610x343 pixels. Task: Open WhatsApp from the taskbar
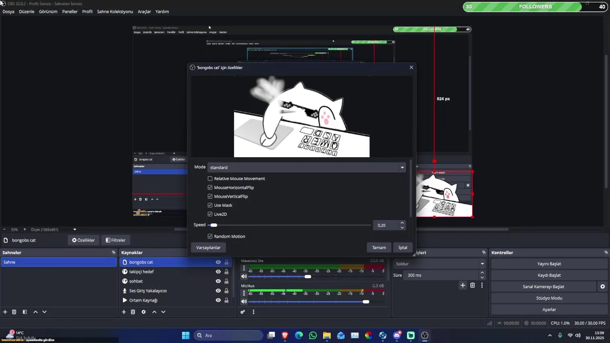click(313, 335)
